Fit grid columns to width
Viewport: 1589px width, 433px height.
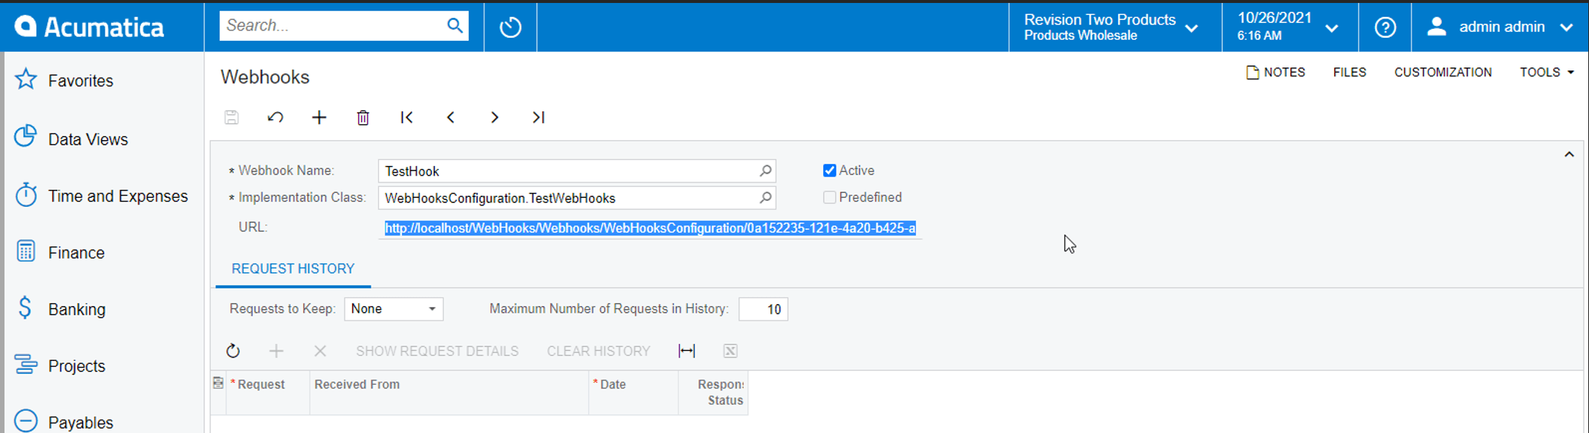(687, 351)
